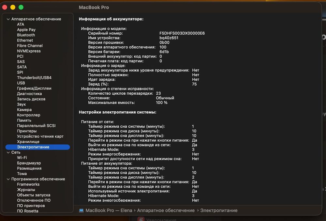Click firmware version value 0b00
Viewport: 326px width, 221px height.
tap(164, 42)
